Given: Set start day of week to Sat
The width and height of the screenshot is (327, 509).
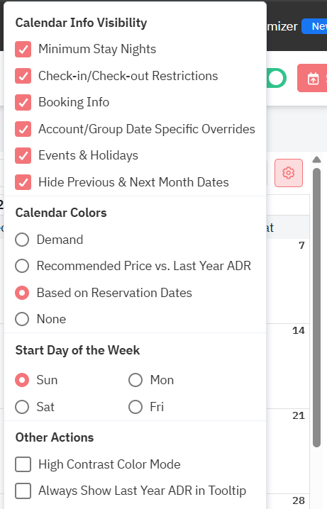Looking at the screenshot, I should (x=22, y=407).
